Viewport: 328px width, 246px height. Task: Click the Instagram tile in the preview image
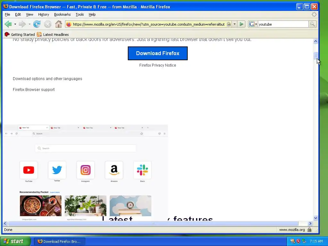[86, 170]
